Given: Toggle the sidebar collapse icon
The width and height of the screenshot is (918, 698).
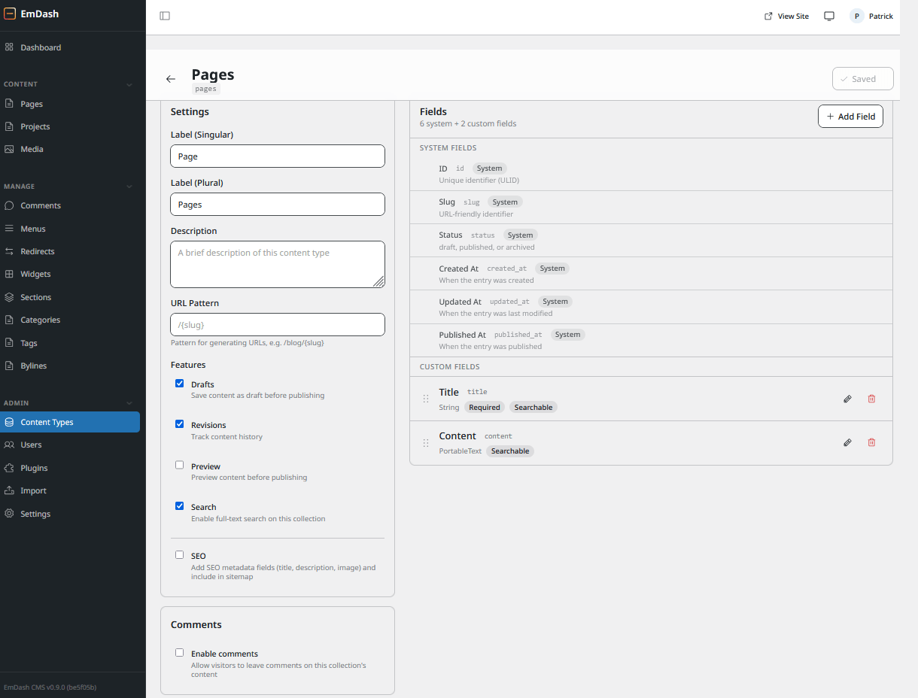Looking at the screenshot, I should 165,16.
